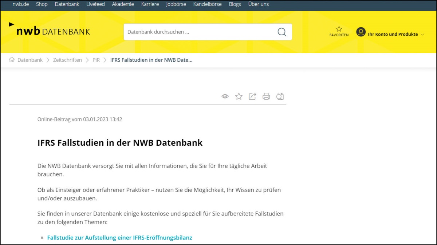Open Favoriten star in header
The height and width of the screenshot is (245, 437).
pos(339,29)
